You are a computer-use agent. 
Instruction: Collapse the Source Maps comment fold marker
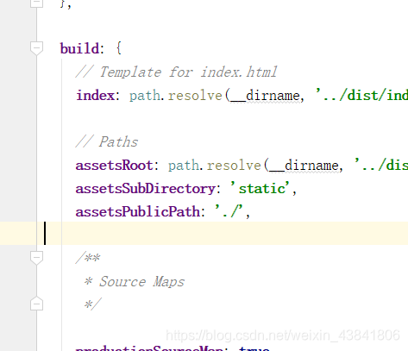36,258
